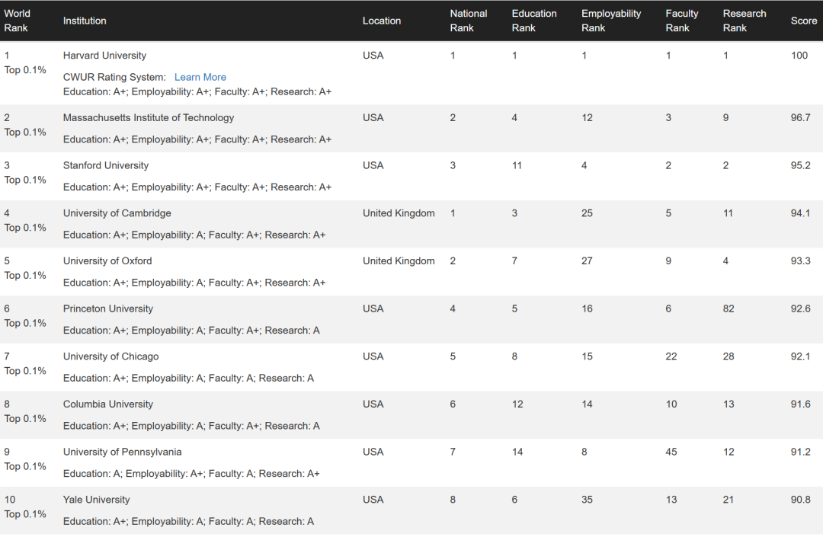Click Pennsylvania's rating line below its name

191,474
